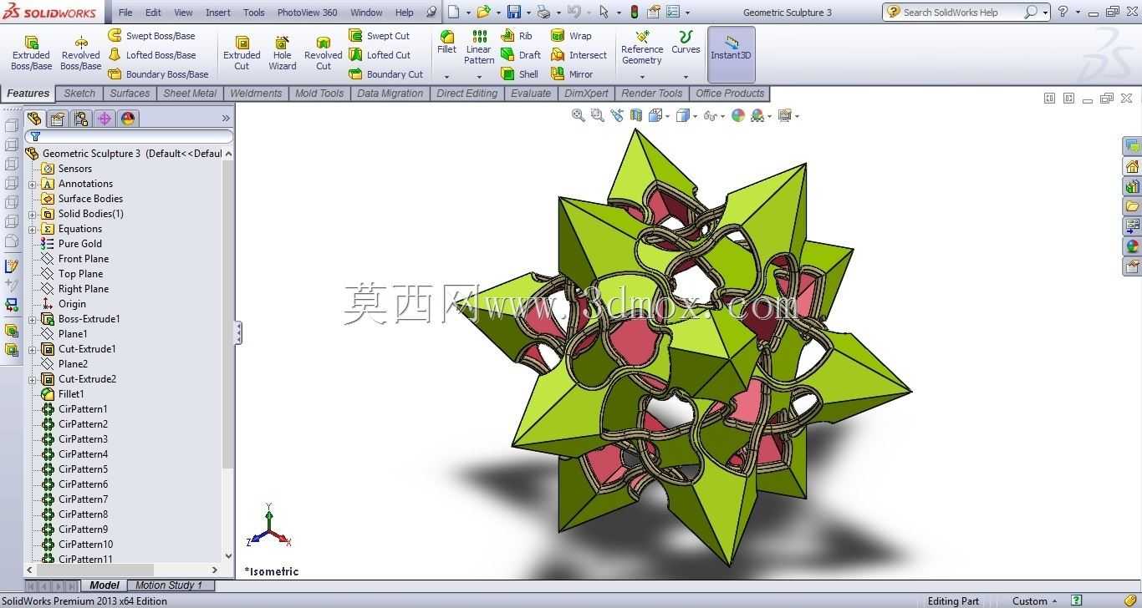Open the Curves tools
Viewport: 1142px width, 608px height.
click(686, 43)
